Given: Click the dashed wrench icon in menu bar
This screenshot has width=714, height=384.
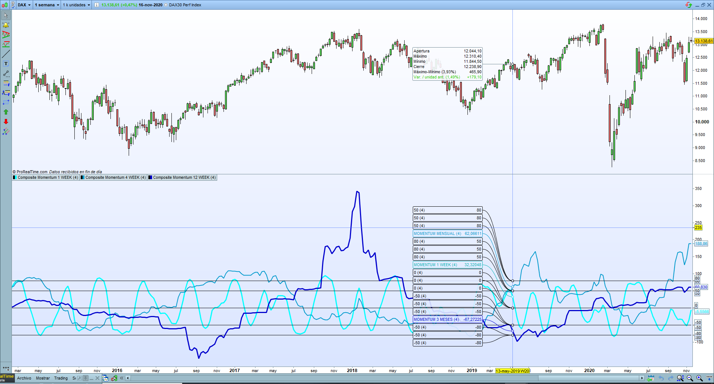Looking at the screenshot, I should pyautogui.click(x=79, y=378).
